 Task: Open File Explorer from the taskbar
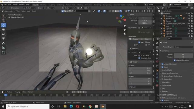click(x=65, y=106)
